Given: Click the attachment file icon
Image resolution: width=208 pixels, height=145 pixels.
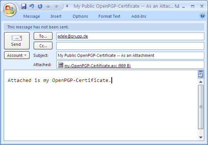Looking at the screenshot, I should click(x=61, y=65).
